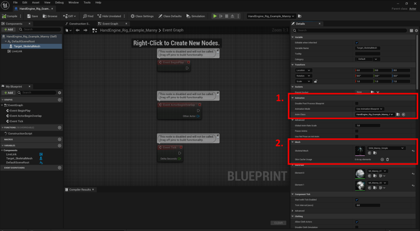420x231 pixels.
Task: Toggle the scale lock icon
Action: 316,81
